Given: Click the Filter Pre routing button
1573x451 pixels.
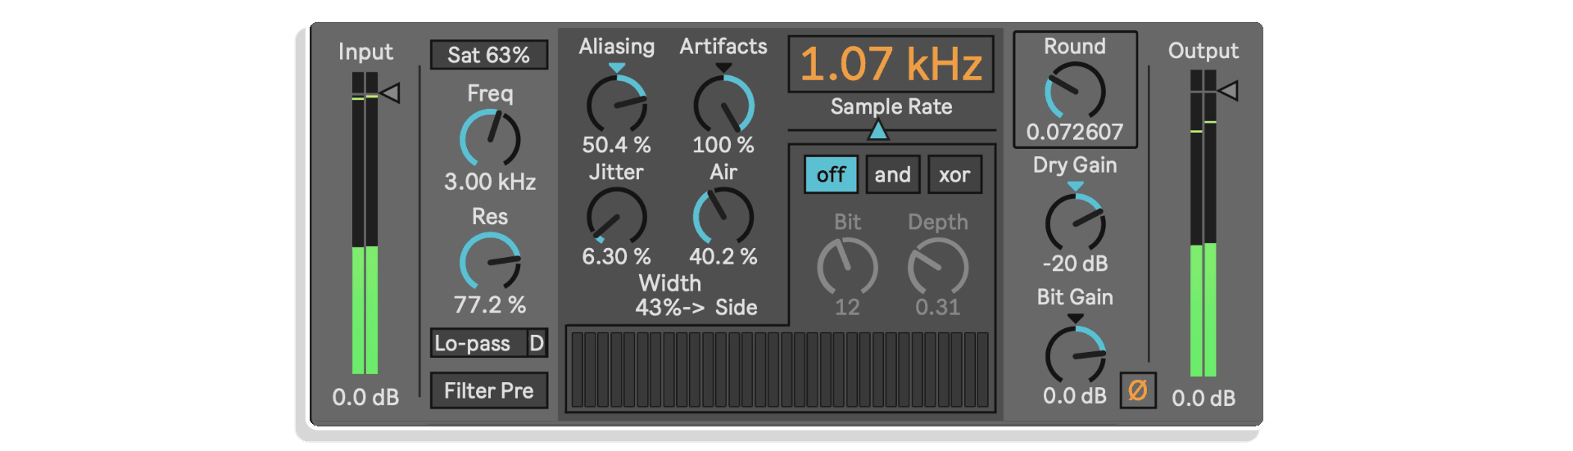Looking at the screenshot, I should [489, 390].
